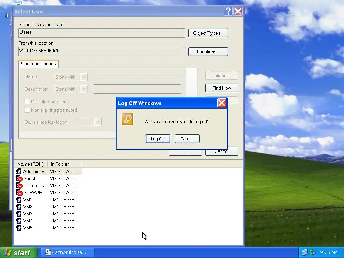Click the 9:06 AM system clock
The height and width of the screenshot is (258, 344).
[329, 252]
